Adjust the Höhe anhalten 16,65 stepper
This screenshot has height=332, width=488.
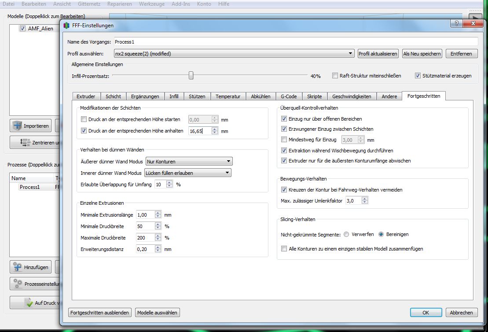[215, 131]
